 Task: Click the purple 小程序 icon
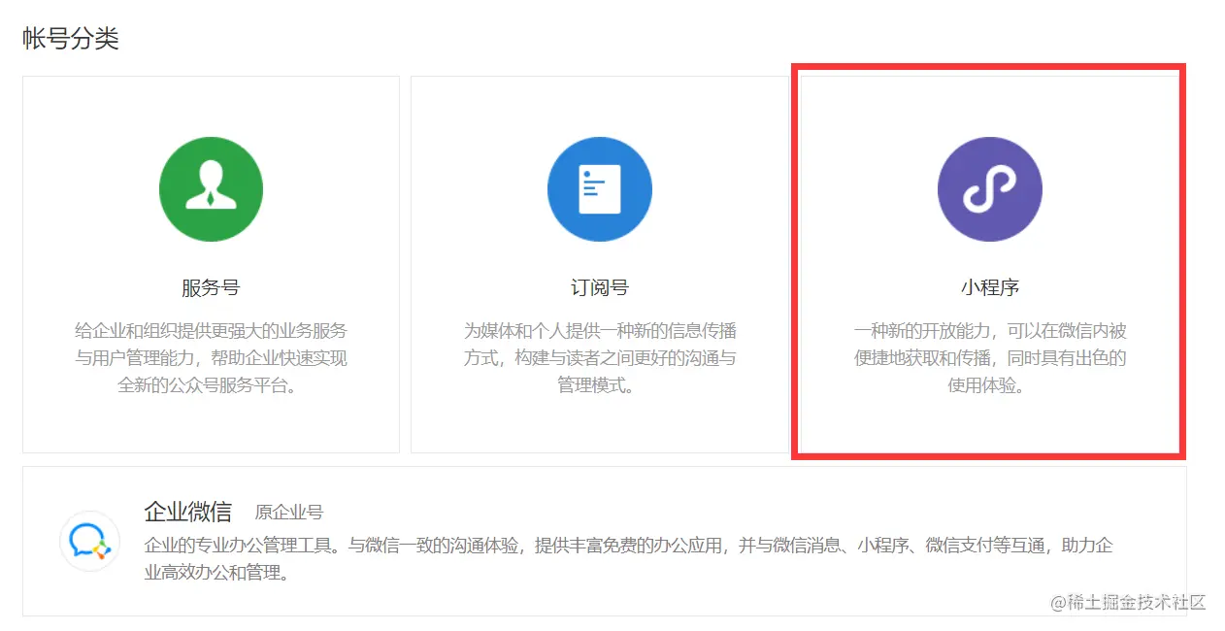point(989,188)
